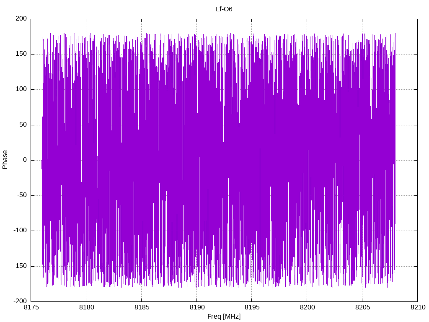Click the plot title Ef-O6
Viewport: 429px width, 322px height.
pyautogui.click(x=224, y=9)
